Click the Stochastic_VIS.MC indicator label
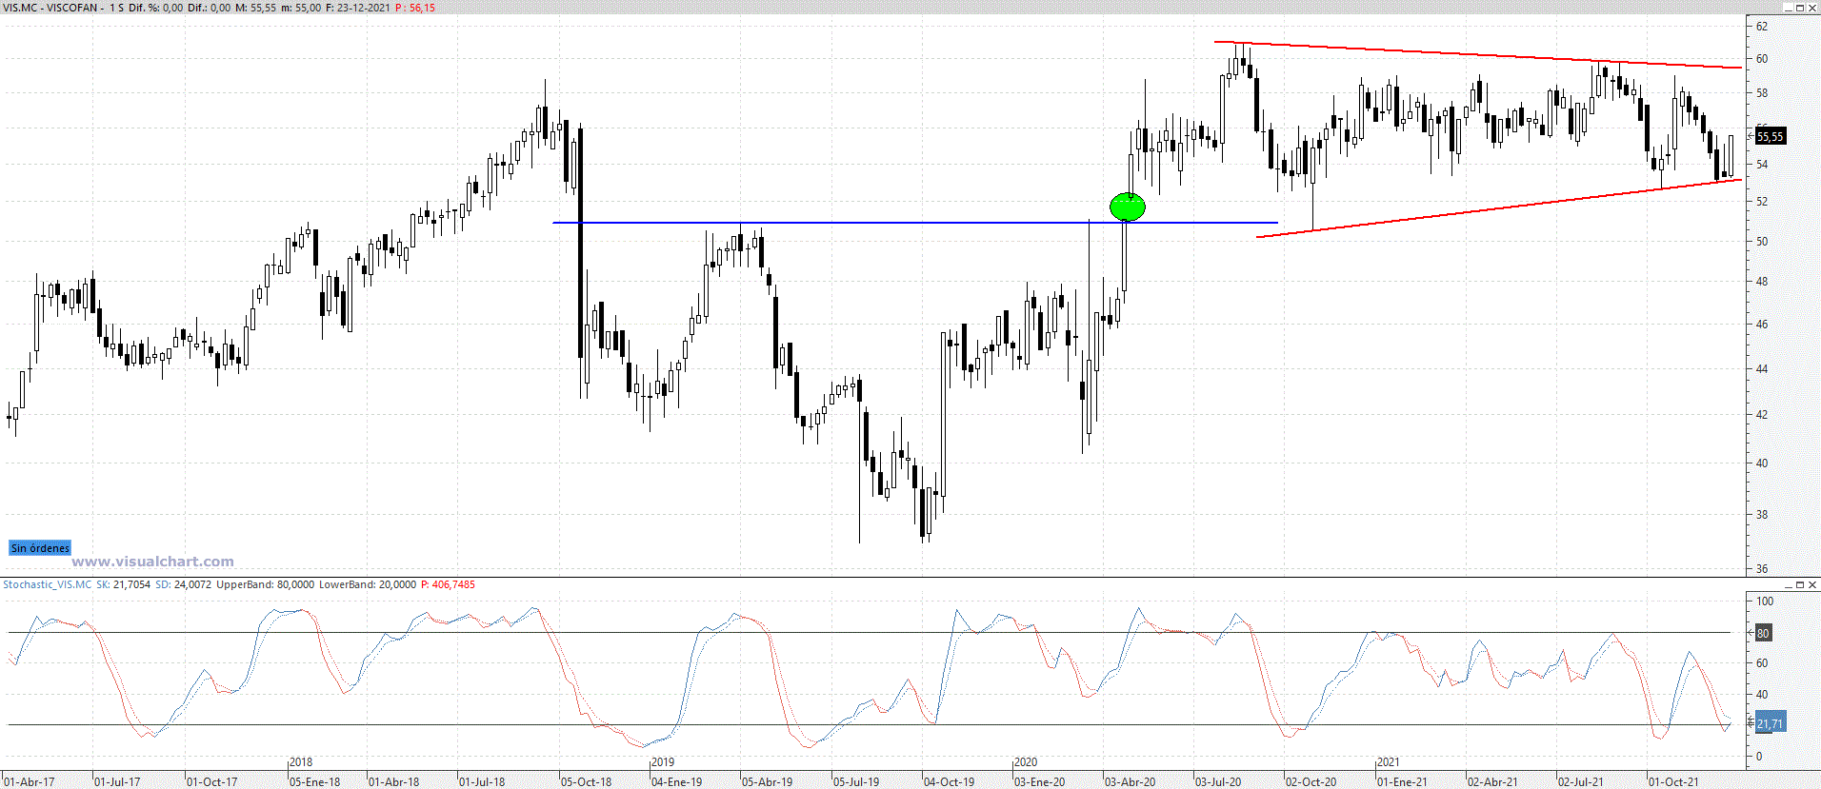Viewport: 1821px width, 789px height. 47,584
